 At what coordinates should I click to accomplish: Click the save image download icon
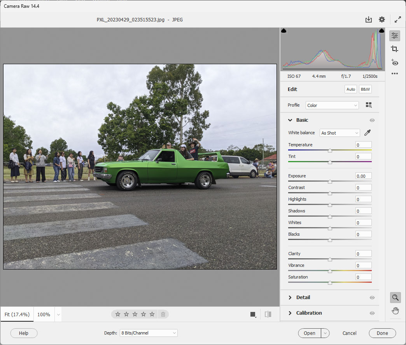tap(368, 19)
